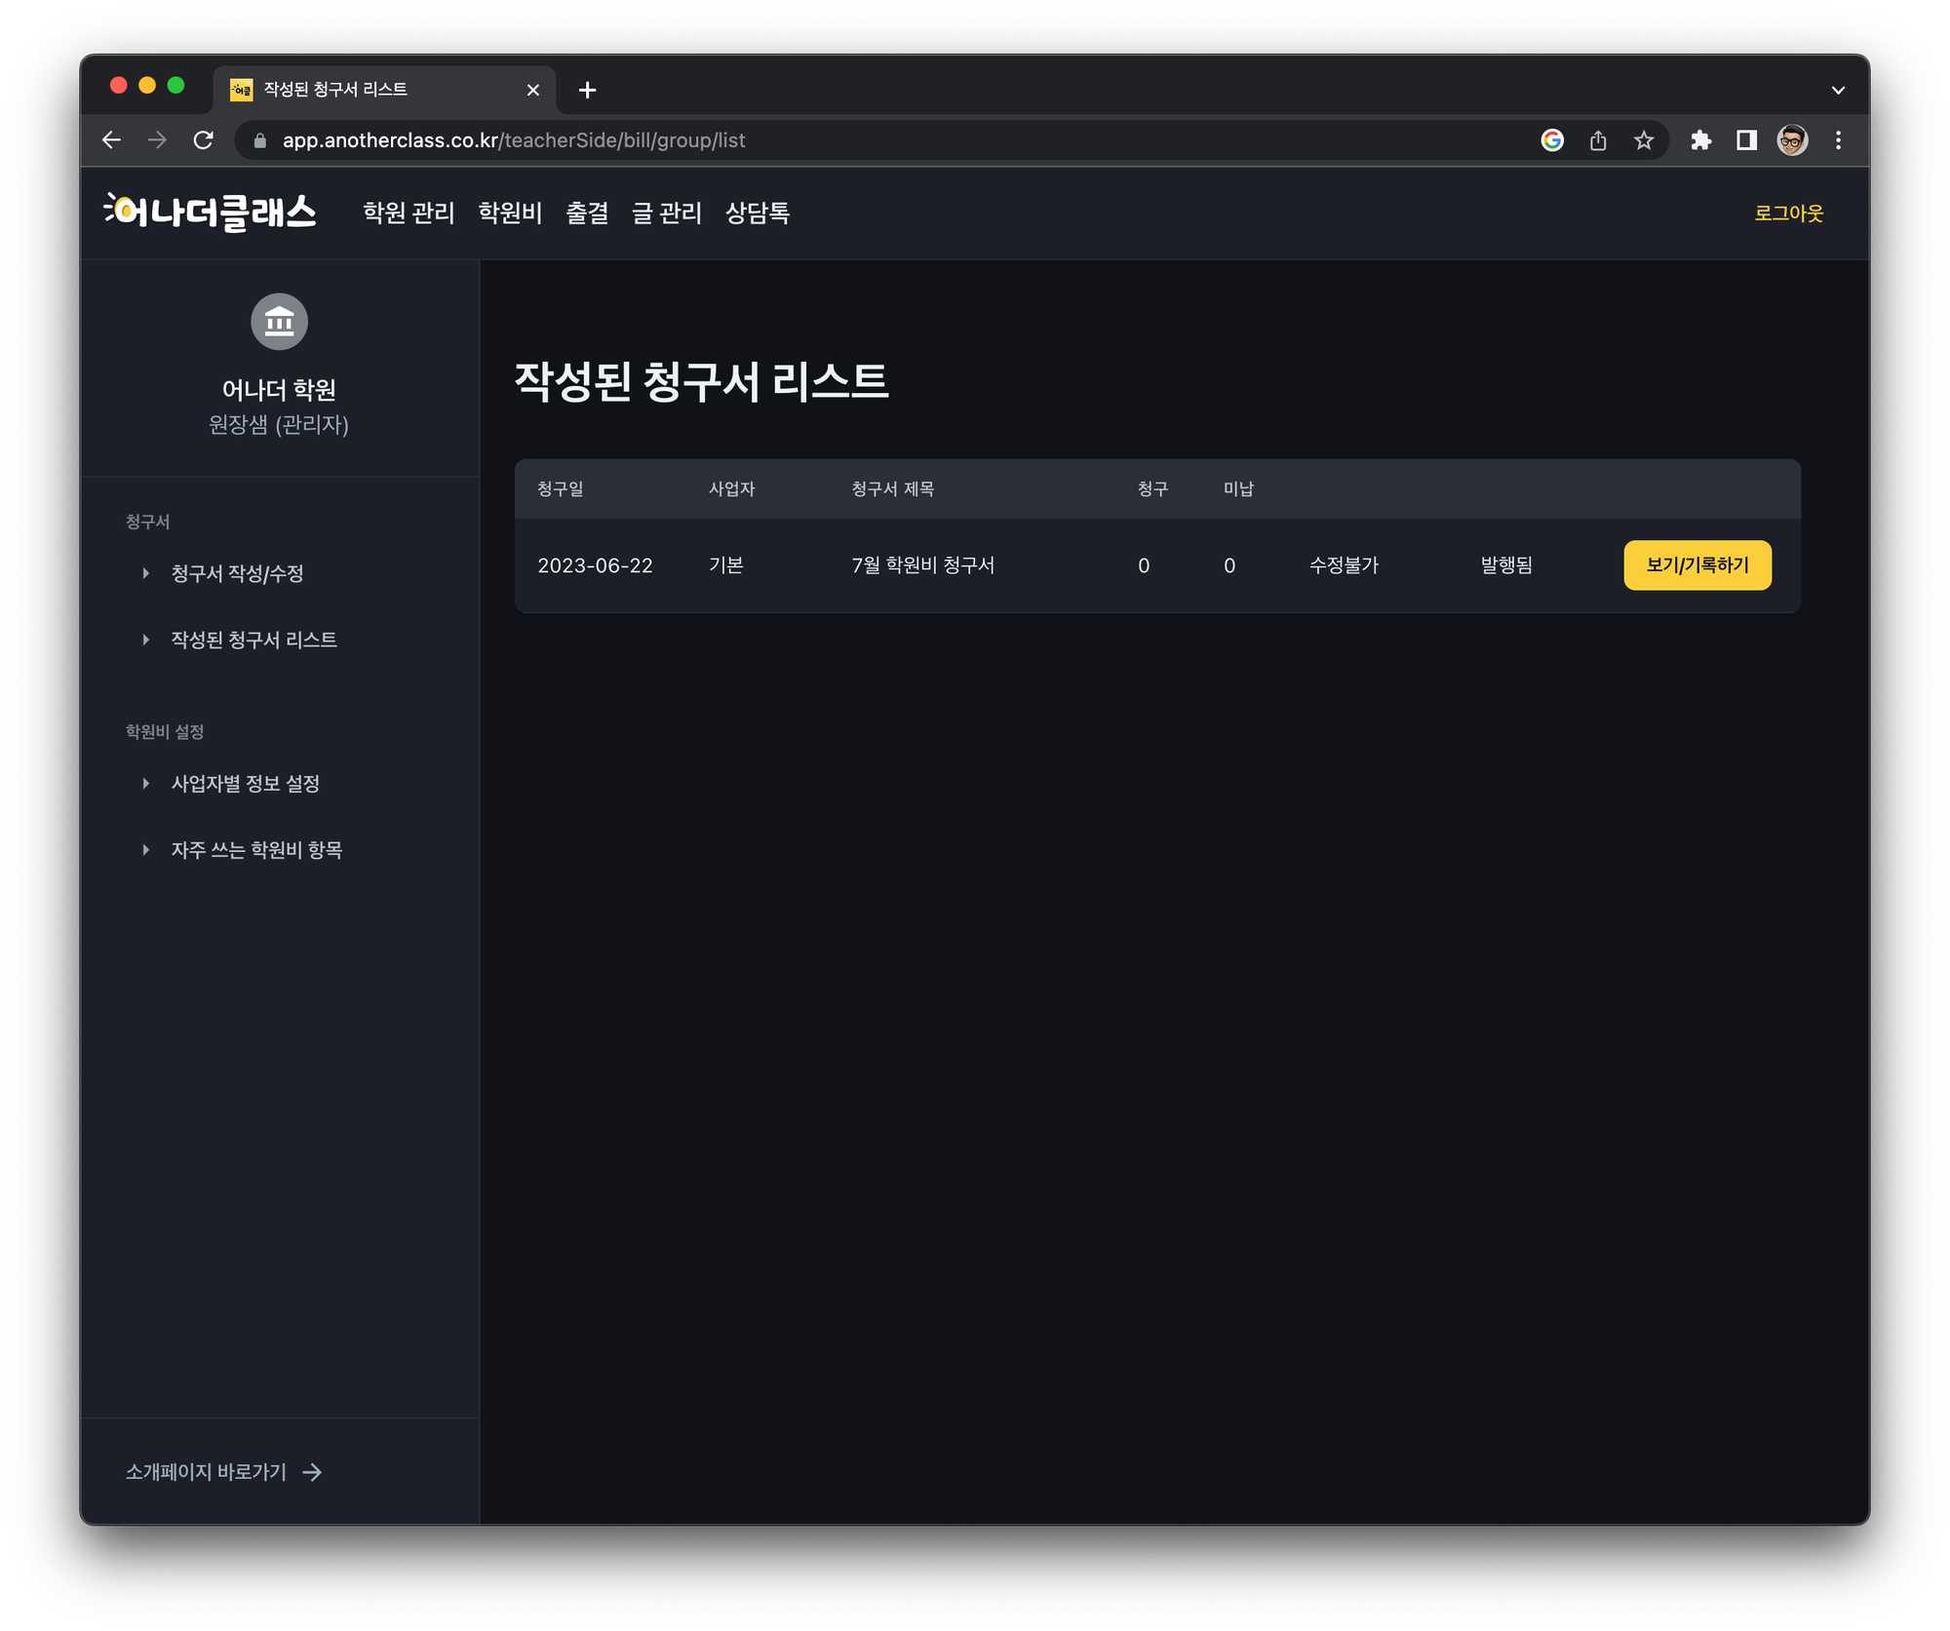
Task: Bookmark this page with the star icon
Action: (1643, 140)
